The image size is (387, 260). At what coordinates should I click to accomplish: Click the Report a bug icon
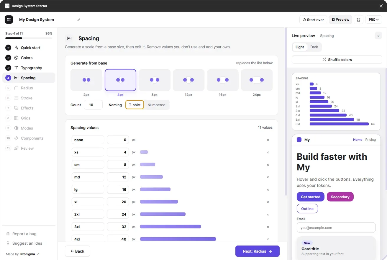tap(8, 234)
